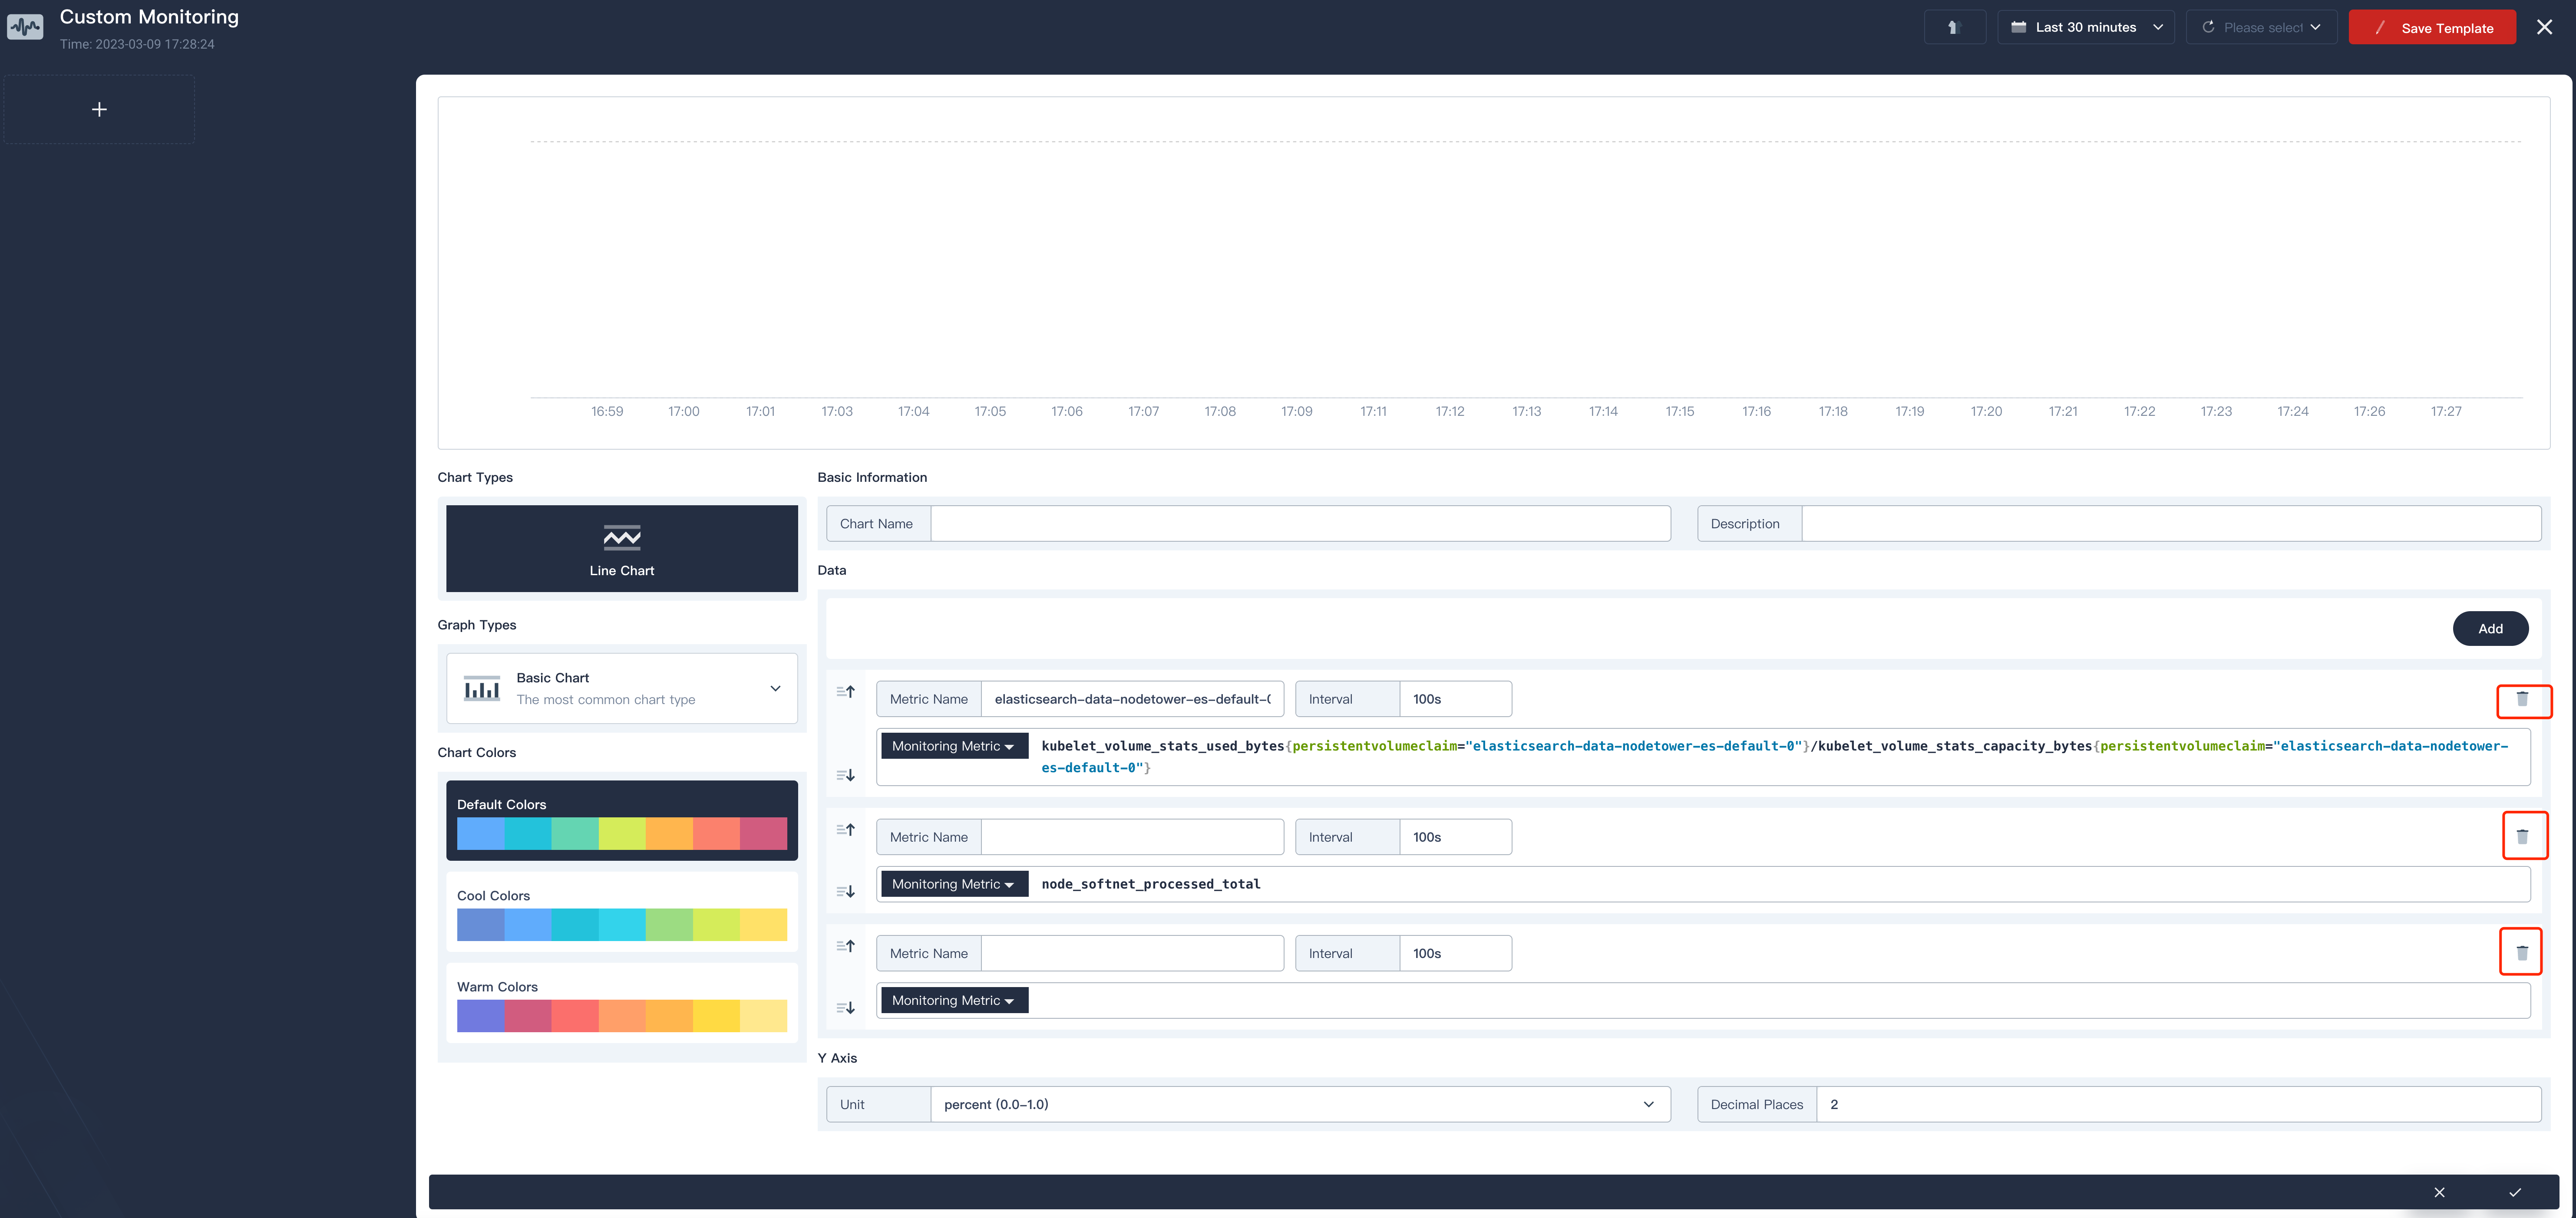Image resolution: width=2576 pixels, height=1218 pixels.
Task: Click the Add data button
Action: click(2490, 629)
